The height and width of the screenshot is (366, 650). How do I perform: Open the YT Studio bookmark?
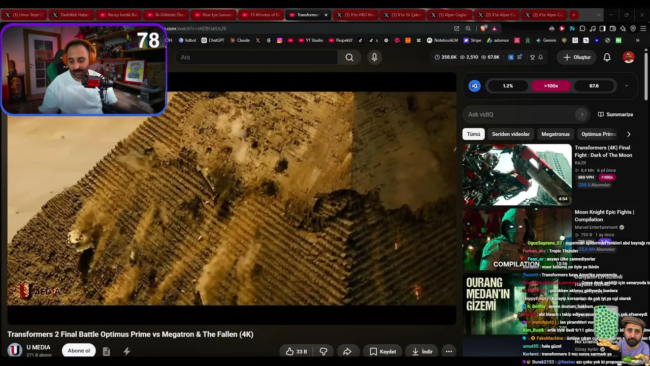point(311,40)
